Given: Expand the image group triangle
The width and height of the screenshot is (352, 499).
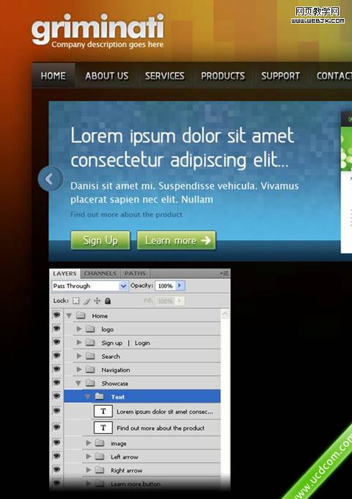Looking at the screenshot, I should click(89, 442).
